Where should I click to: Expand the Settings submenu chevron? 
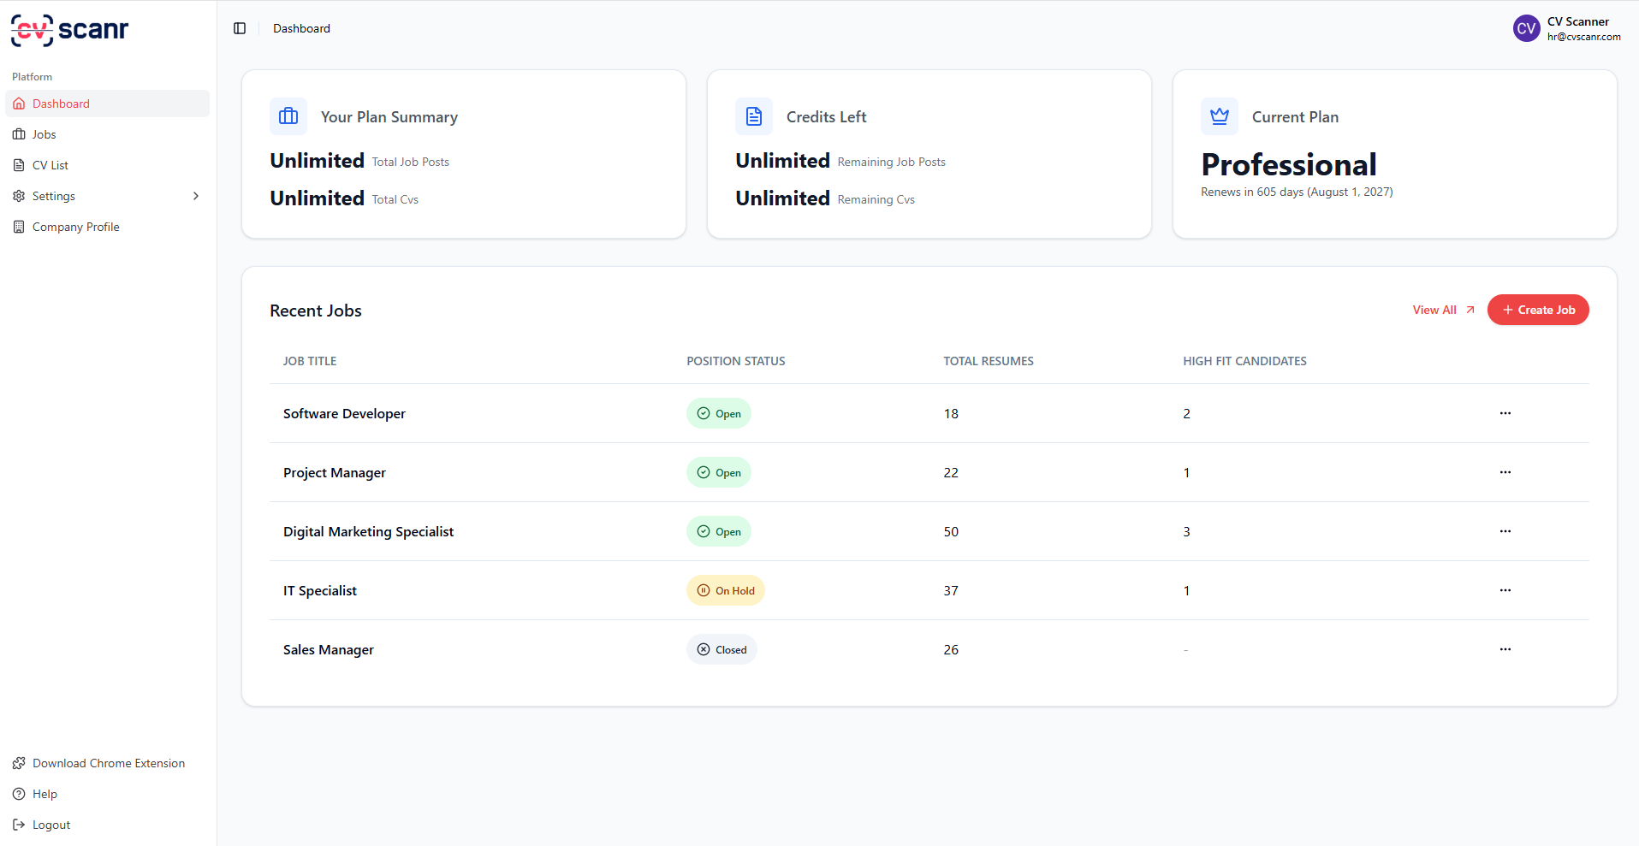(x=196, y=196)
